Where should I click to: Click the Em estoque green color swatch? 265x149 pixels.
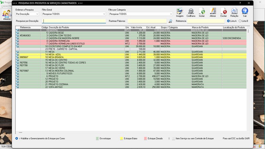(x=97, y=138)
